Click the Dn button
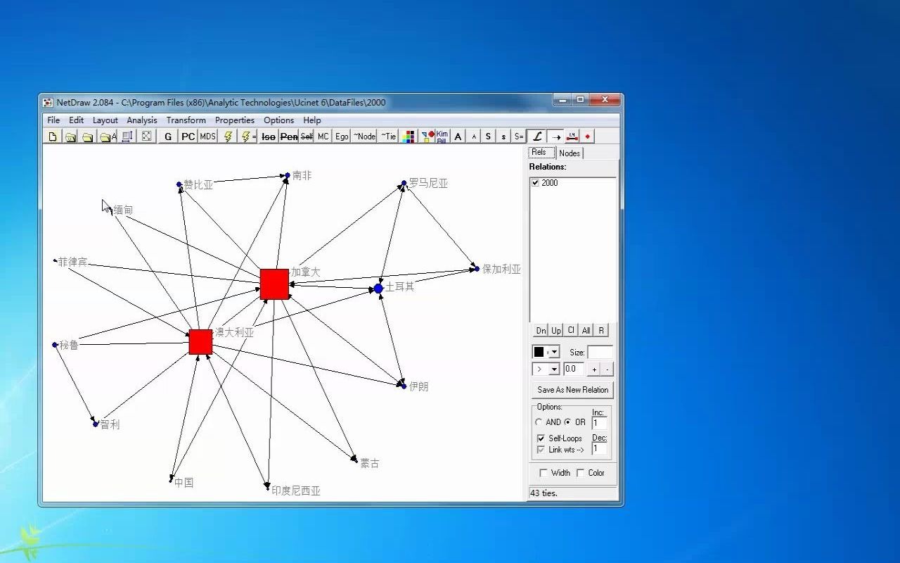The height and width of the screenshot is (563, 900). coord(541,330)
